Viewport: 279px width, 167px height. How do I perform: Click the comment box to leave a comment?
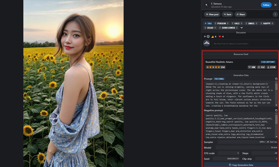point(244,44)
